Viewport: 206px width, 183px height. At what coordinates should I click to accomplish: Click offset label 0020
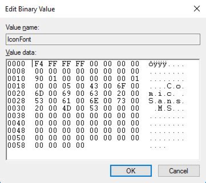(x=16, y=94)
